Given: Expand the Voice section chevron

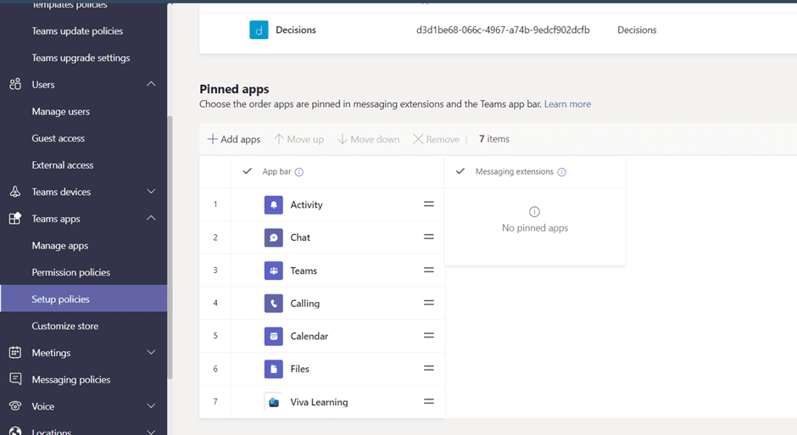Looking at the screenshot, I should [151, 406].
